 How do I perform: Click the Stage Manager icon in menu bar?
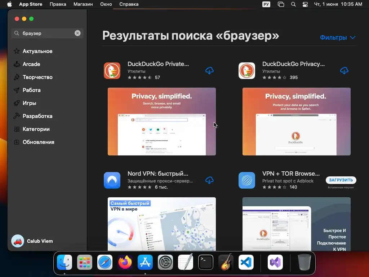(x=281, y=4)
